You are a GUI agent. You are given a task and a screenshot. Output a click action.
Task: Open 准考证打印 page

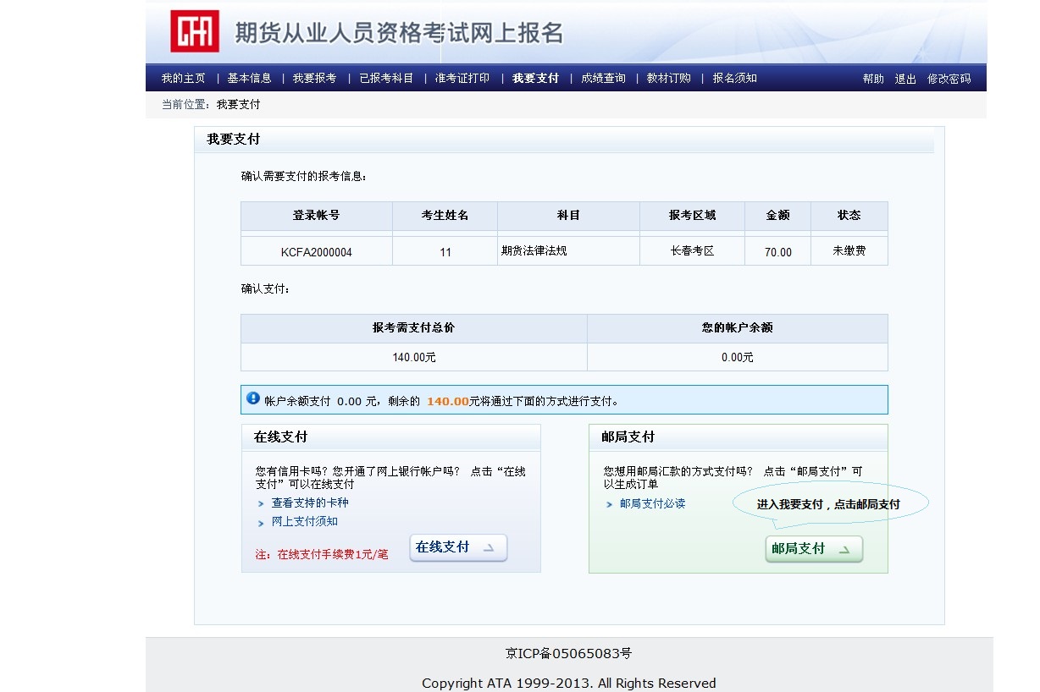[x=462, y=79]
